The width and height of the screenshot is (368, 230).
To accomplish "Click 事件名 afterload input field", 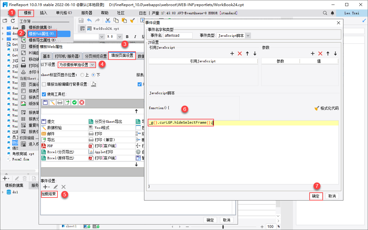I will (x=178, y=36).
